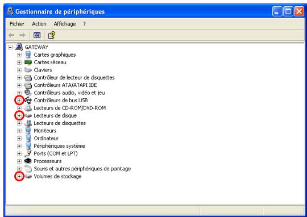Expand Périphériques système node

[19, 146]
